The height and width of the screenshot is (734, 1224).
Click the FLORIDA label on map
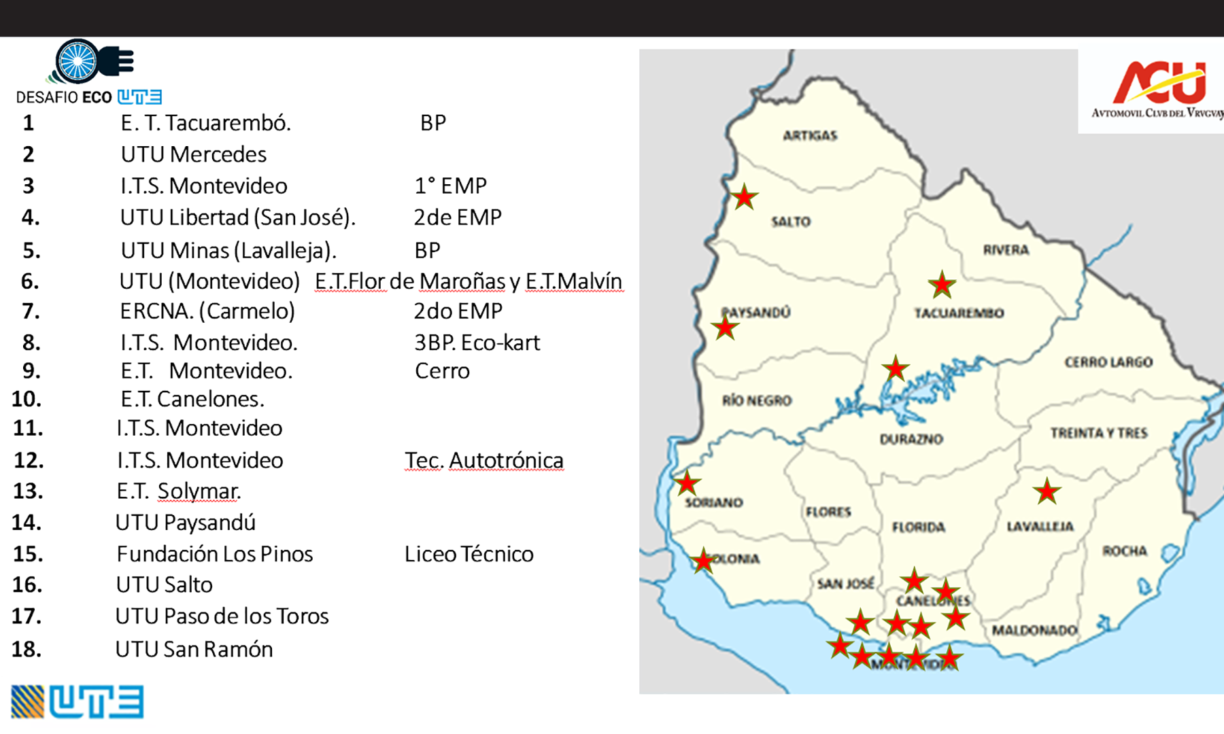[919, 527]
